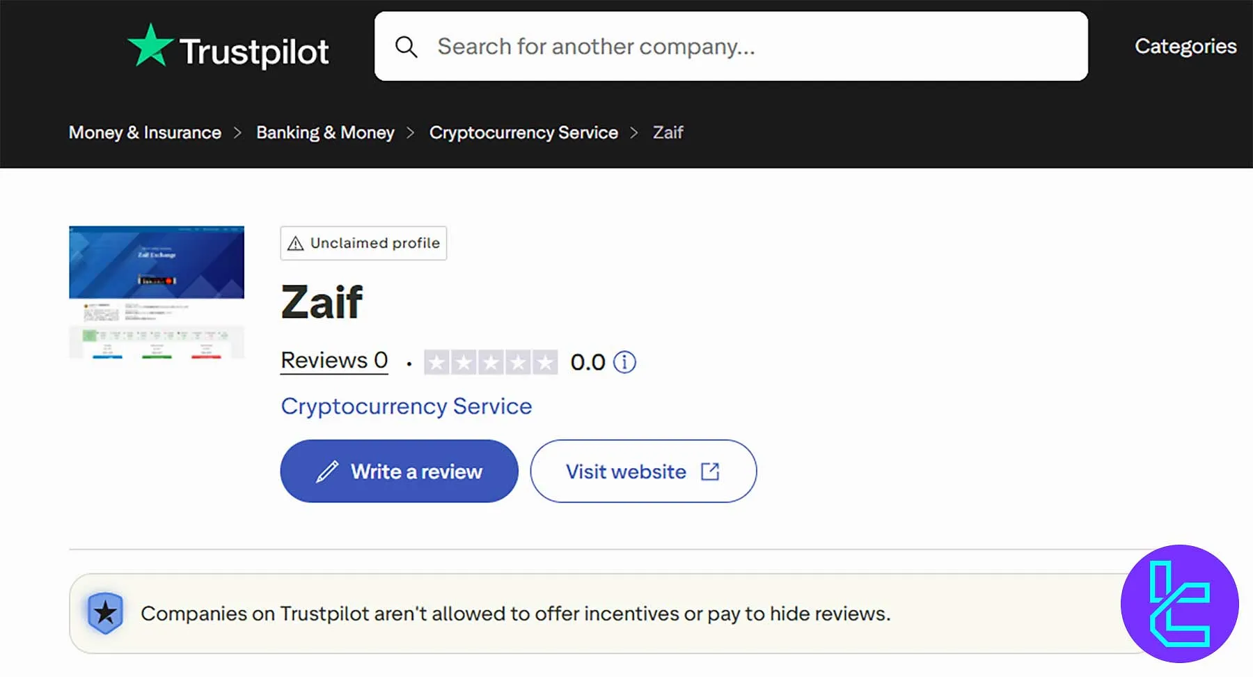
Task: Select the Zaif breadcrumb item
Action: (667, 132)
